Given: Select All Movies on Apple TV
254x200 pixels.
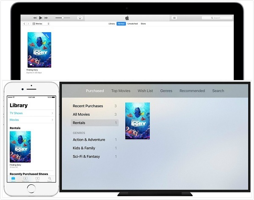Looking at the screenshot, I should [94, 114].
